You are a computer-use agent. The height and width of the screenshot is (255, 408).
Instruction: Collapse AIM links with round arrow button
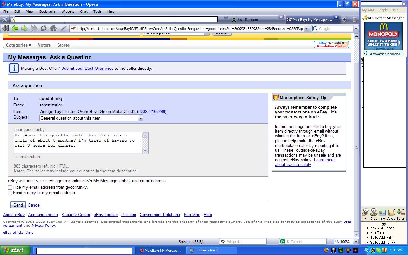point(383,224)
